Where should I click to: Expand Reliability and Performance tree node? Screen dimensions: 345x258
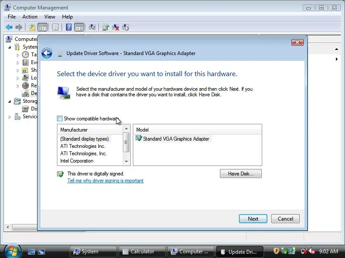(x=18, y=86)
